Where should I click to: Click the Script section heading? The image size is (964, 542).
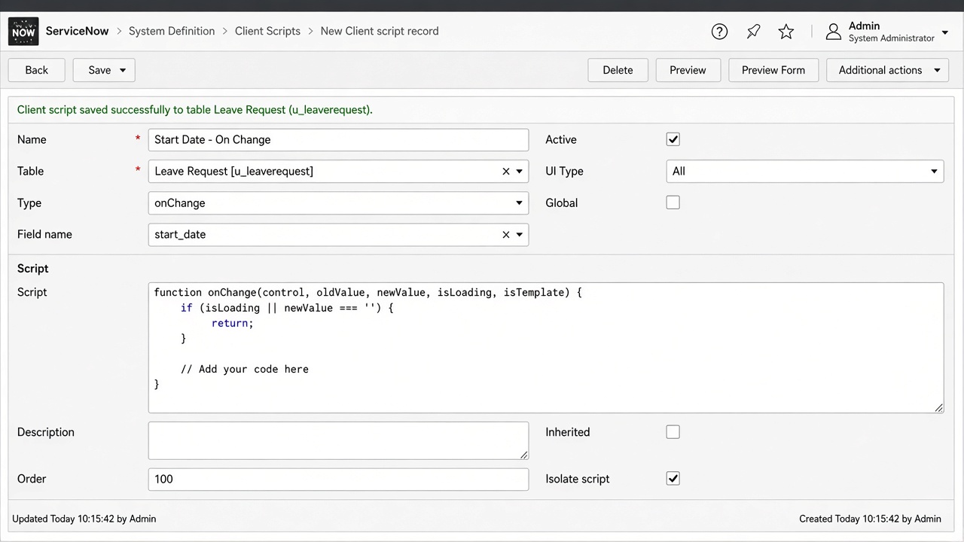[x=33, y=269]
